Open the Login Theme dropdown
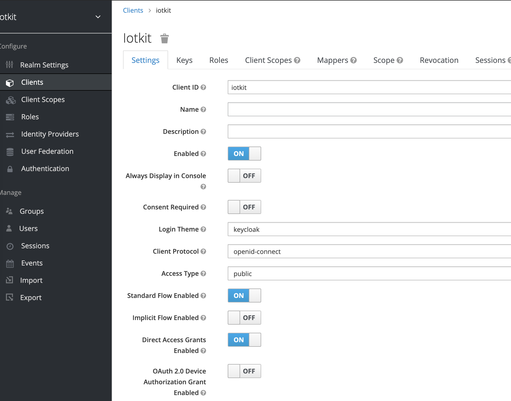511x401 pixels. (369, 229)
